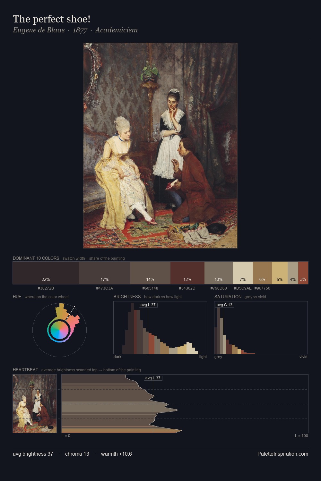This screenshot has height=481, width=321.
Task: Select the 7% cream swatch #D5C9AE
Action: (x=243, y=273)
